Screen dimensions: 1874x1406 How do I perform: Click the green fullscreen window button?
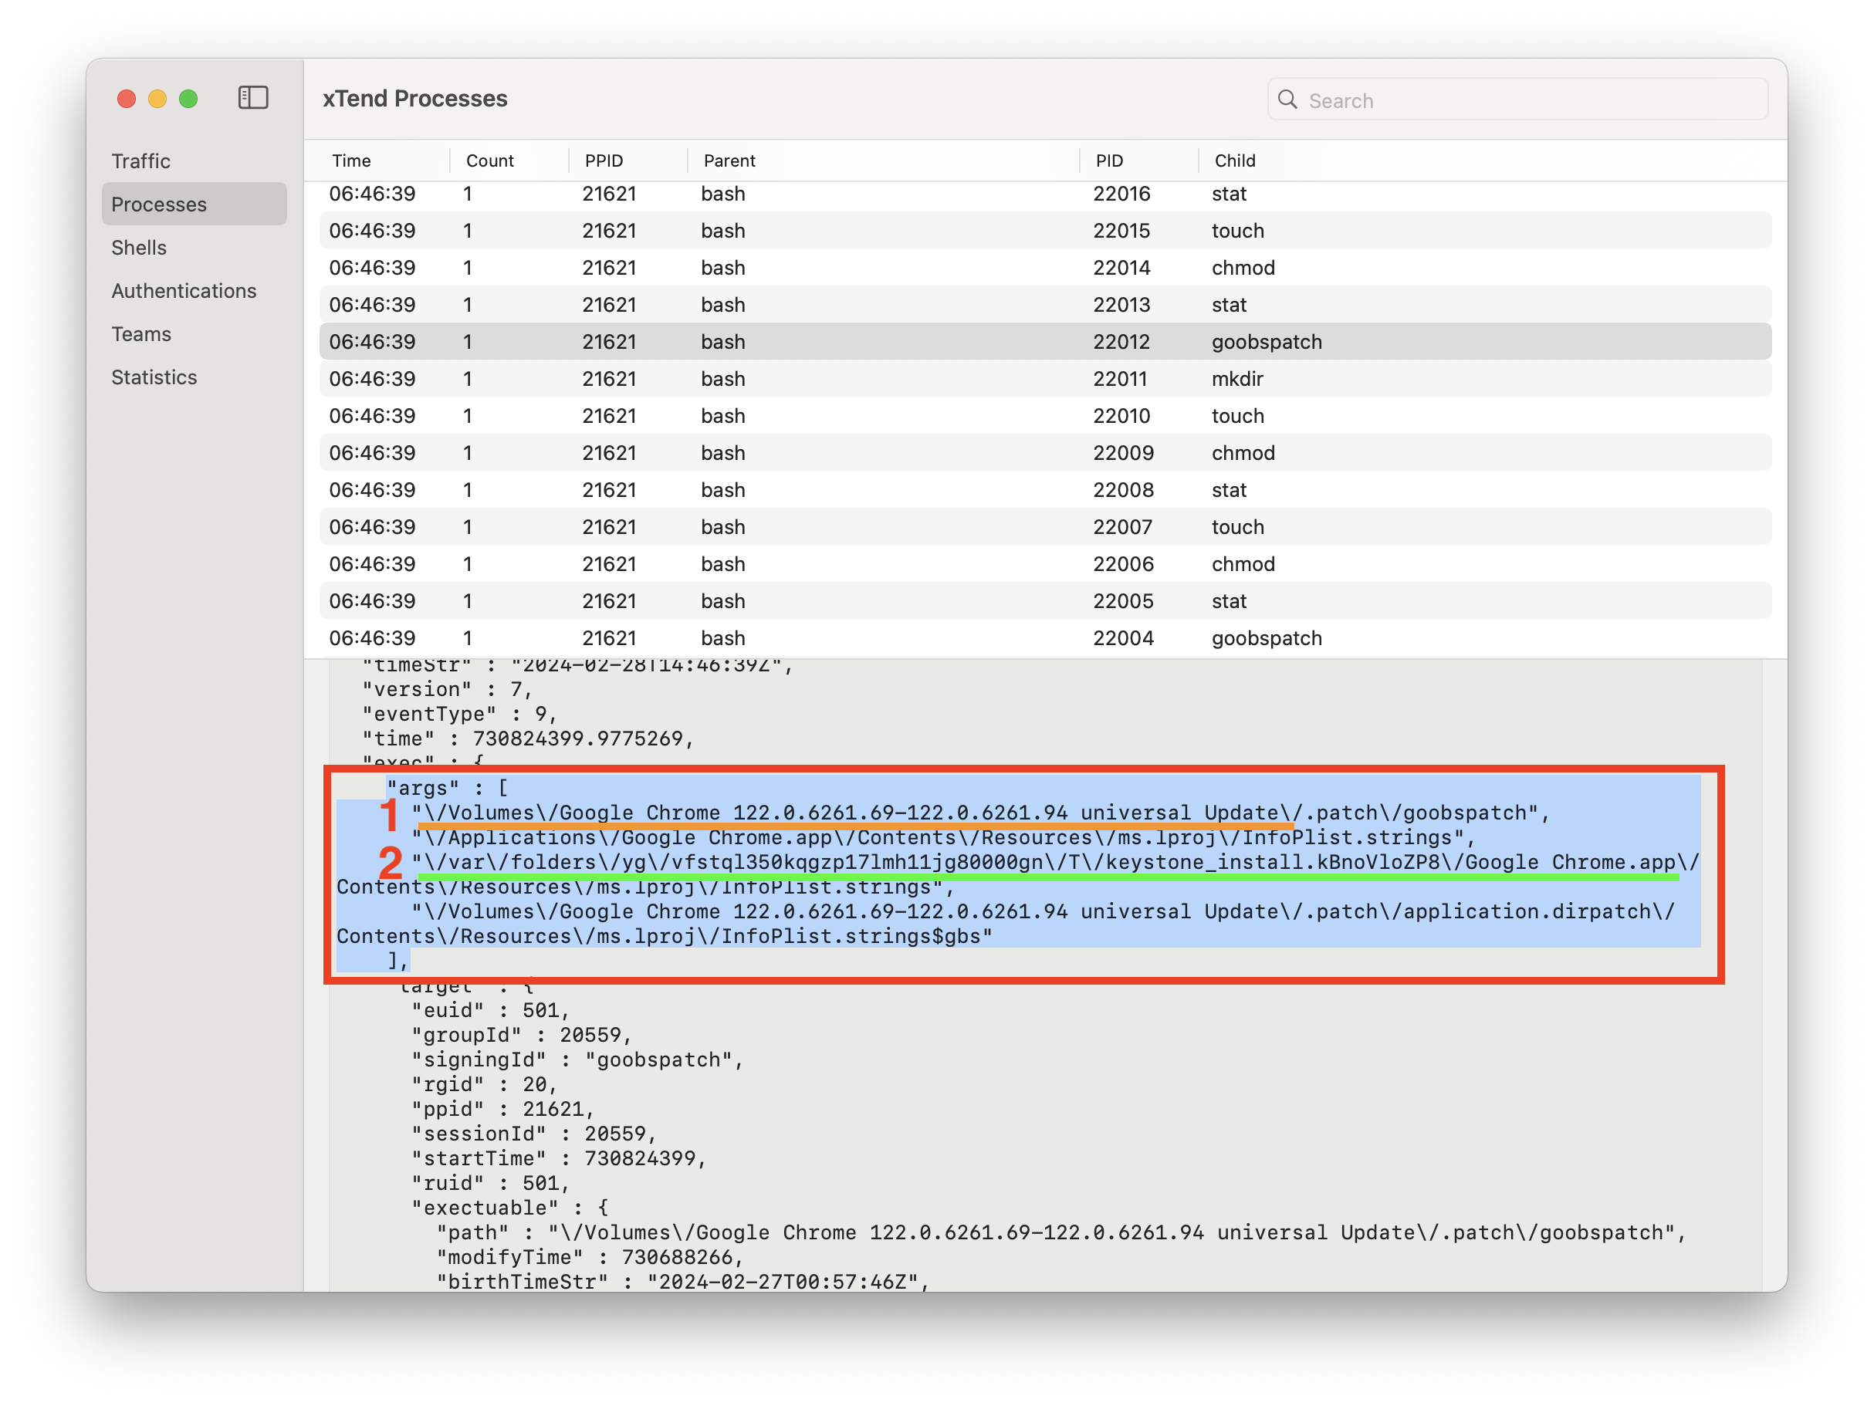click(189, 99)
